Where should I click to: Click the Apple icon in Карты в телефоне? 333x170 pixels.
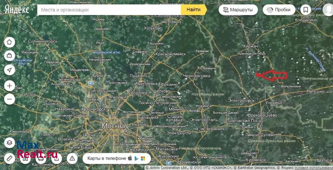point(130,158)
